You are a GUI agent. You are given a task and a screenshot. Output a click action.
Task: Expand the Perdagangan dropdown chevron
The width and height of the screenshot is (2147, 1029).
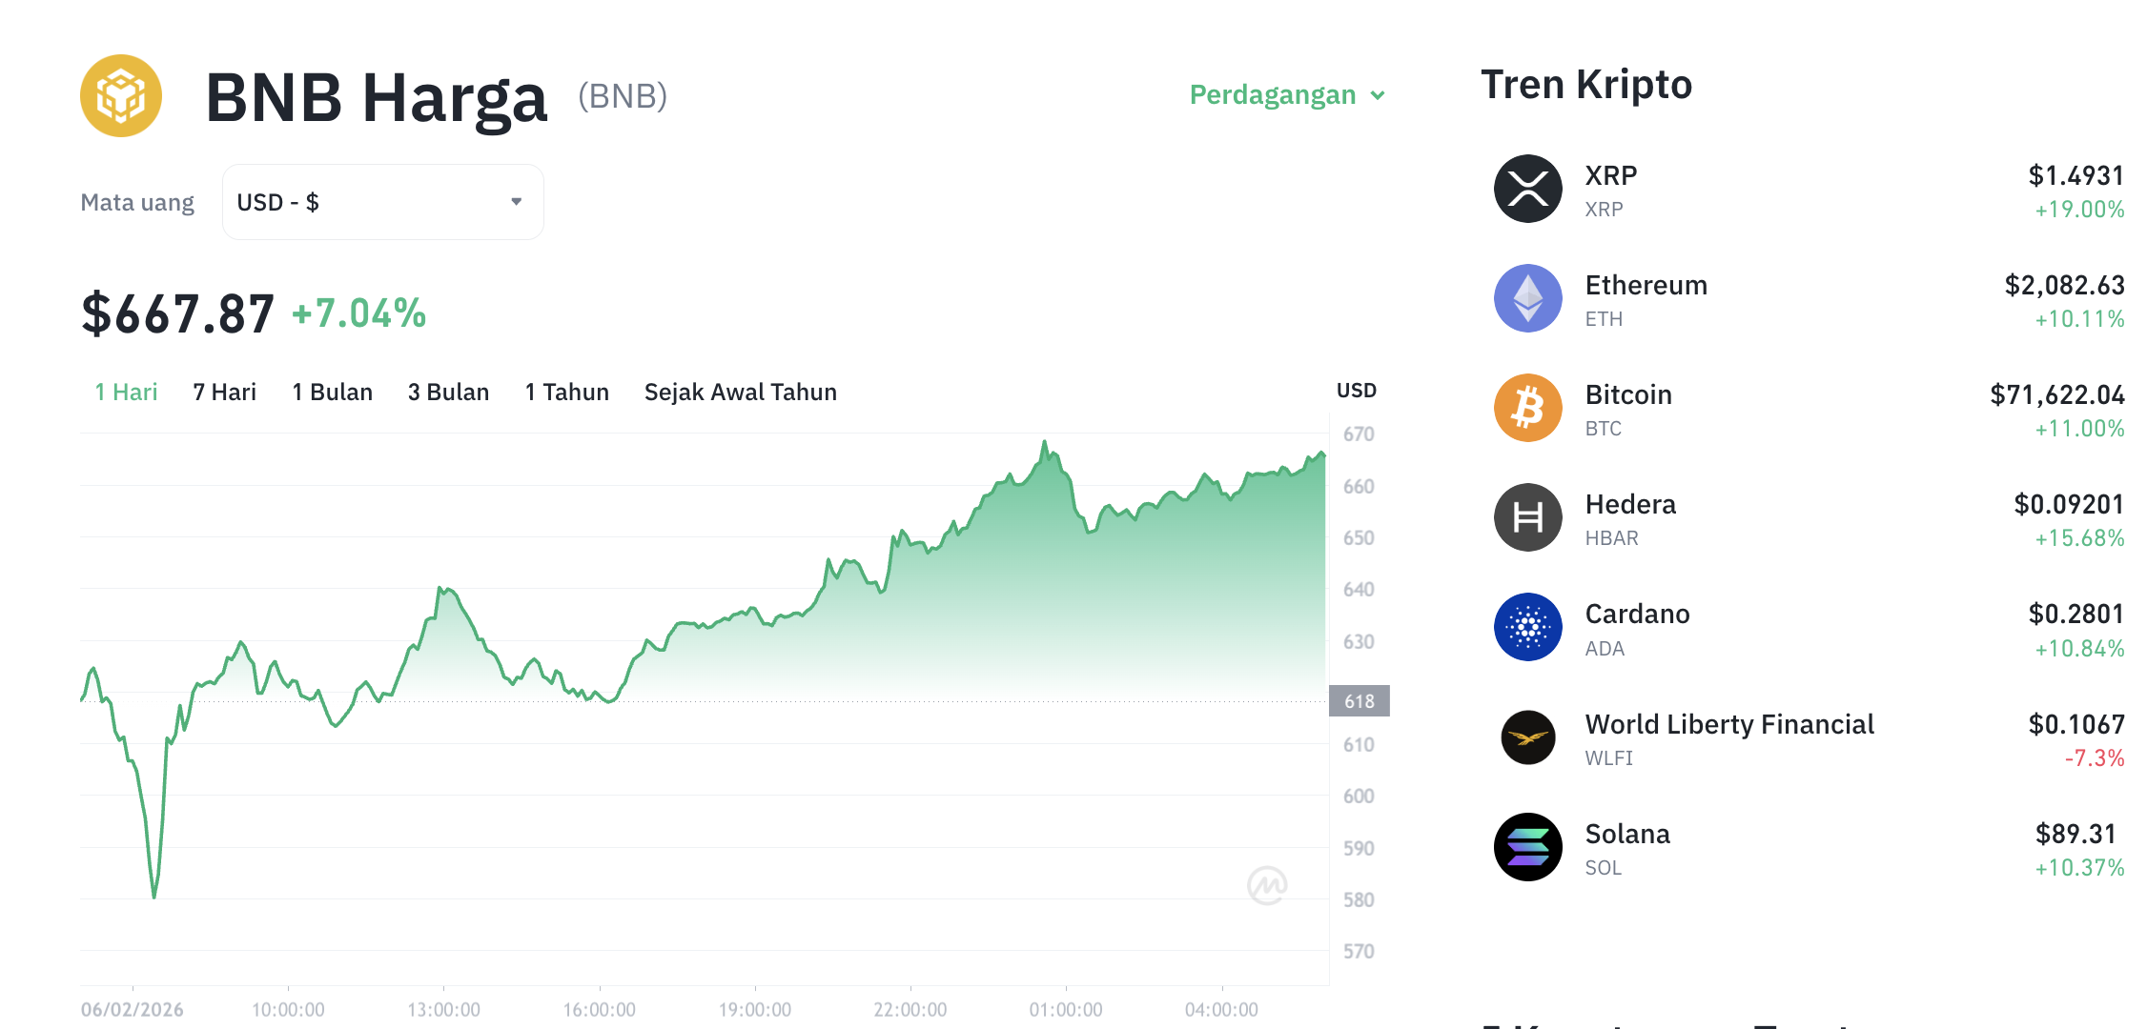tap(1377, 95)
